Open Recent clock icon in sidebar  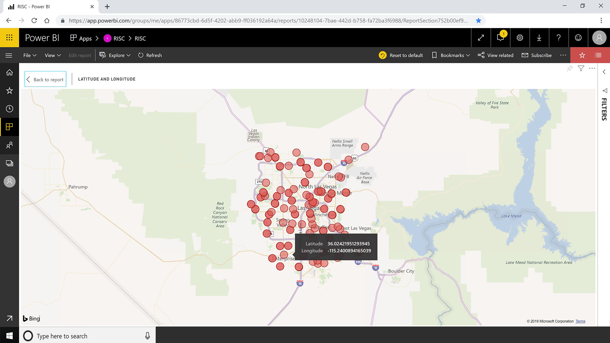10,109
